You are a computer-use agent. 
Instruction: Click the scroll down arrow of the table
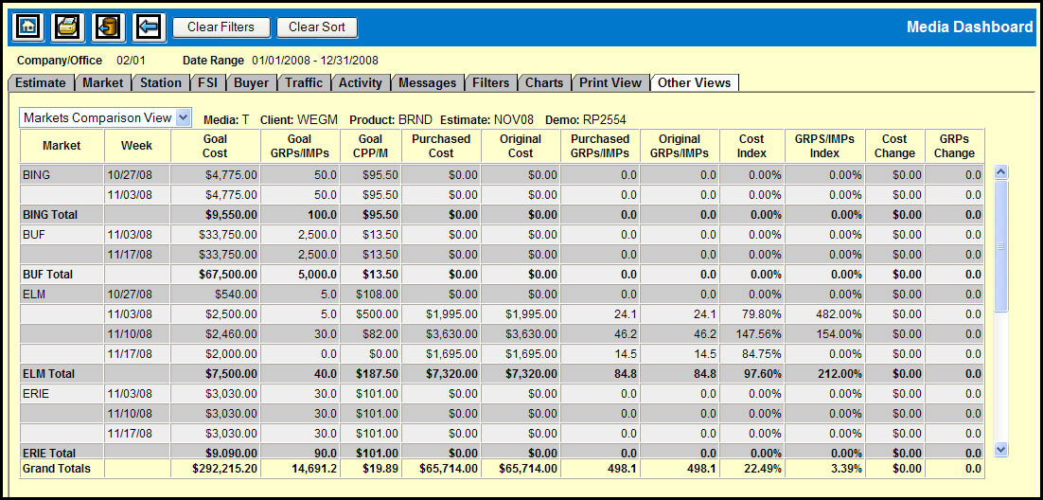click(x=1001, y=450)
